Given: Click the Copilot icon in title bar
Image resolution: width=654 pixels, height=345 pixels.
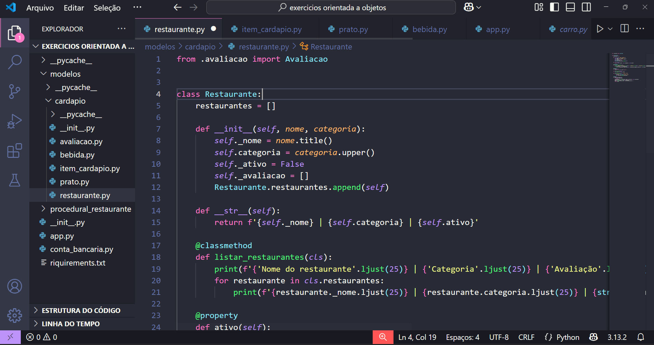Looking at the screenshot, I should [x=469, y=7].
